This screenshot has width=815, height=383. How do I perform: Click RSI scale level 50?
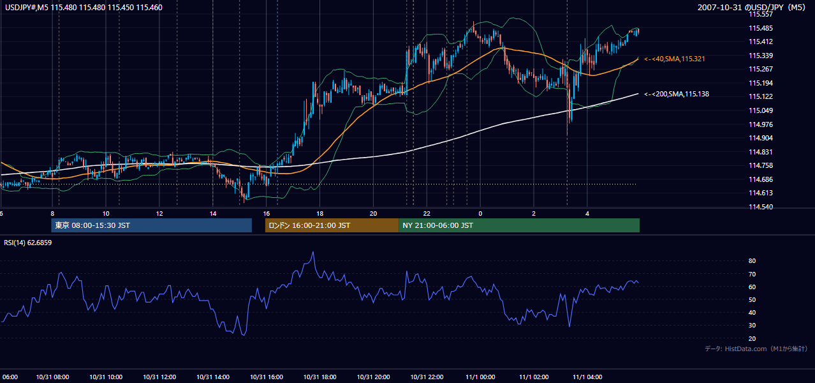click(752, 299)
